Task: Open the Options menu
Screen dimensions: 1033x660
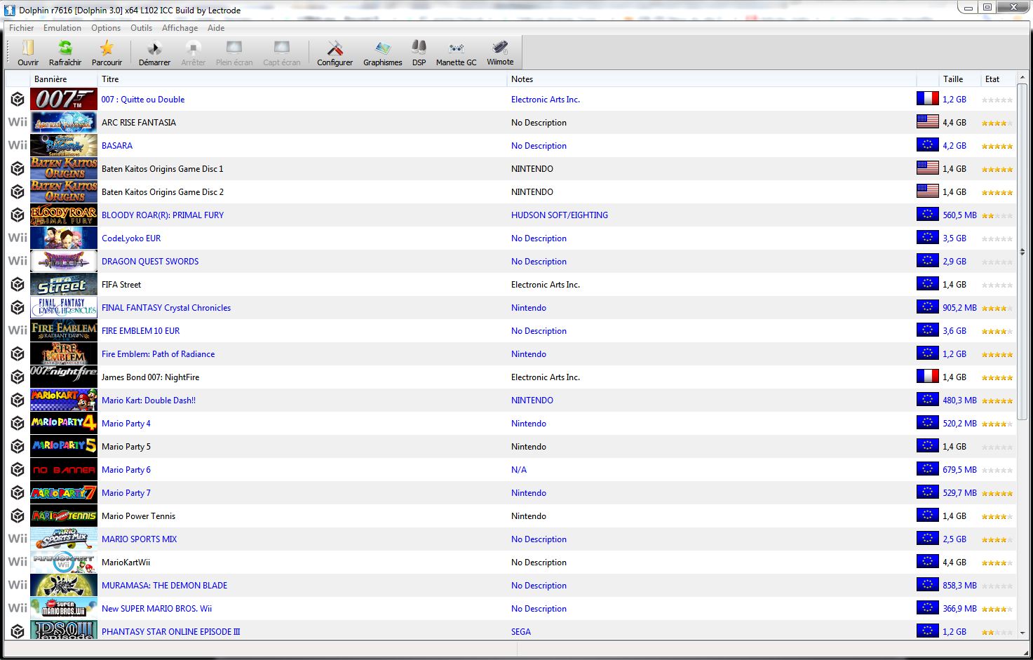Action: 106,28
